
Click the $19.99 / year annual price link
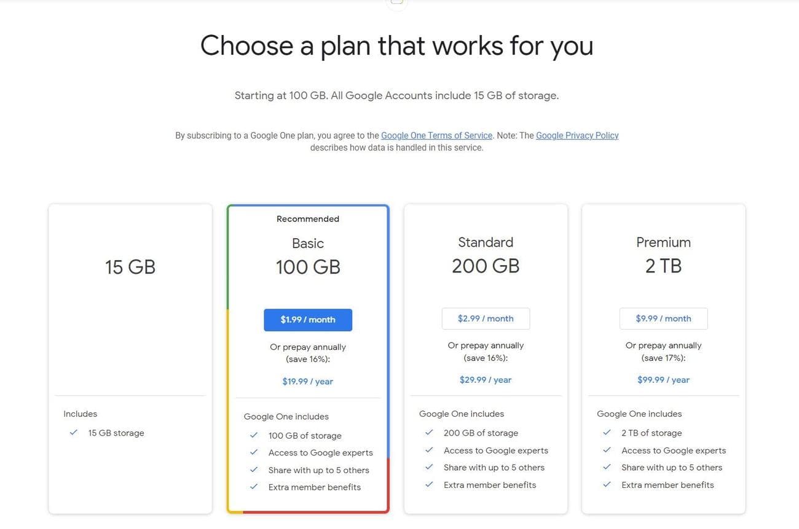(307, 381)
